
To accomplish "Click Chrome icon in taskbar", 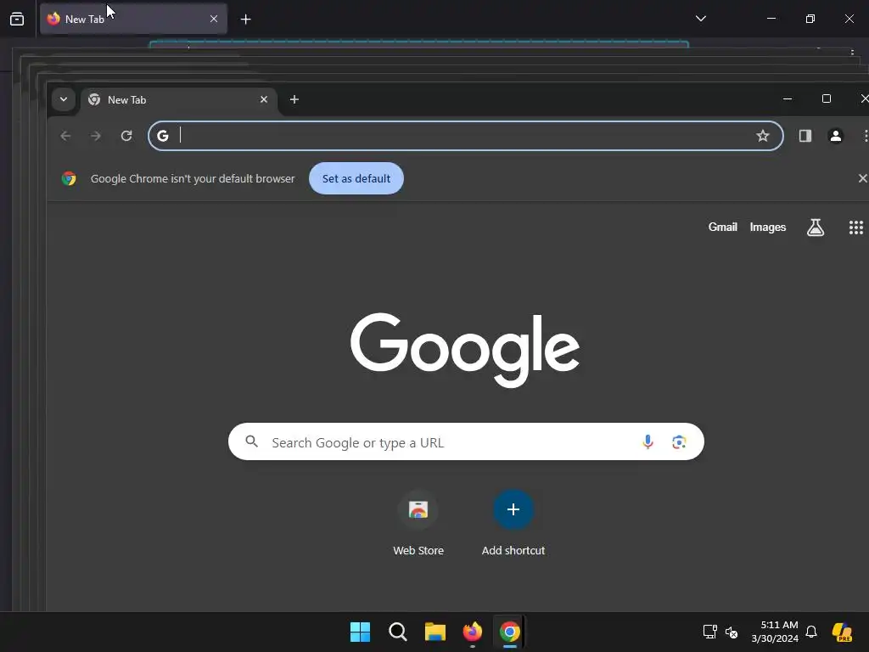I will click(510, 632).
